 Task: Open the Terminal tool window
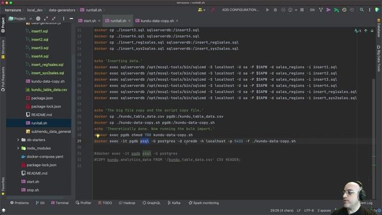(x=60, y=203)
